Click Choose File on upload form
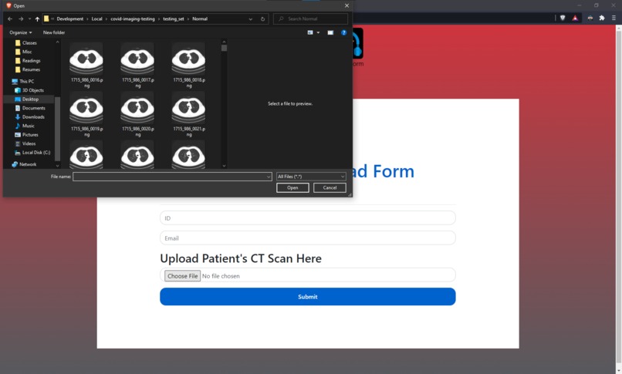 182,276
